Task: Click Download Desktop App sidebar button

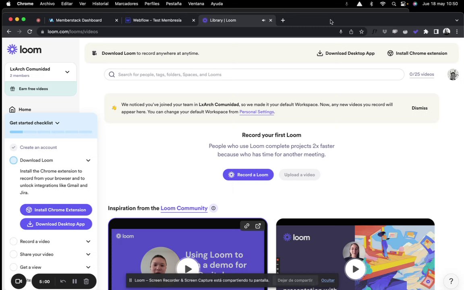Action: click(56, 224)
